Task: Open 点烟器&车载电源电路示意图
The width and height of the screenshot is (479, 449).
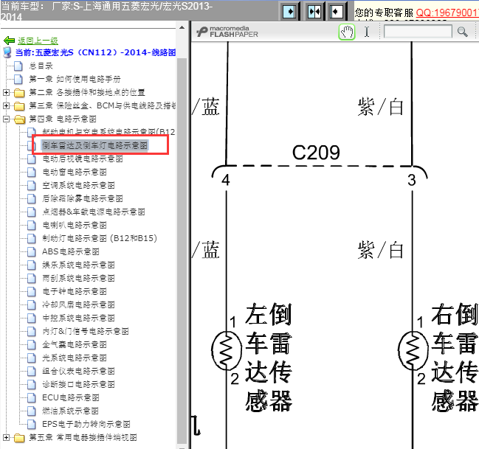Action: (x=94, y=212)
